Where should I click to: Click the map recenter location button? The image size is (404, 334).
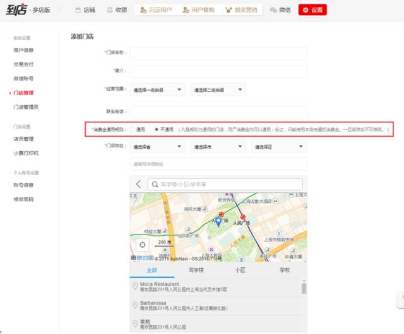(143, 245)
